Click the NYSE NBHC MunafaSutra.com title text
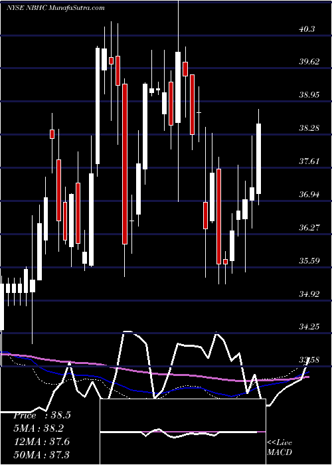 (55, 8)
